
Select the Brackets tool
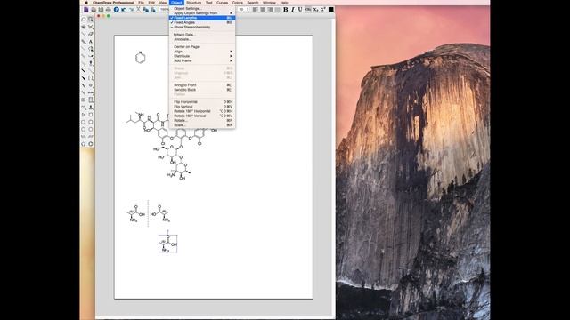tap(91, 77)
